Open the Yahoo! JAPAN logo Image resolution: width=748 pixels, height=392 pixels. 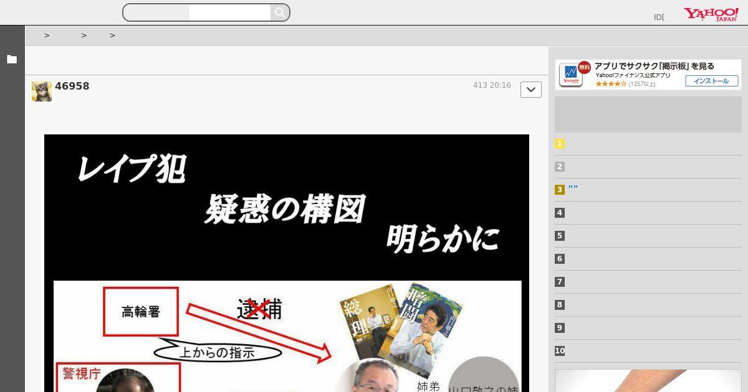[x=711, y=14]
